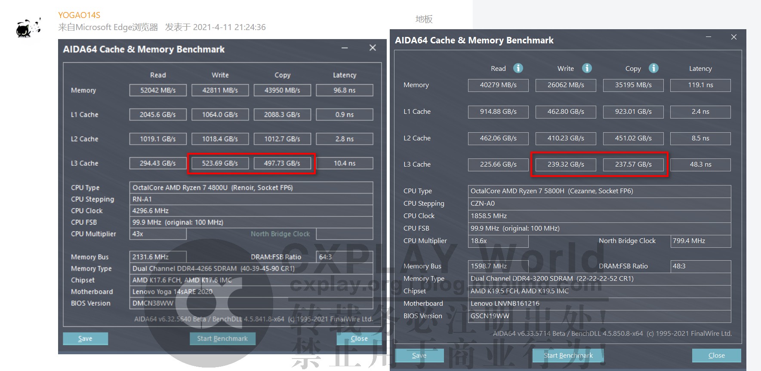The image size is (761, 371).
Task: Click the CPU Clock value 4296.6 MHz
Action: pyautogui.click(x=251, y=211)
